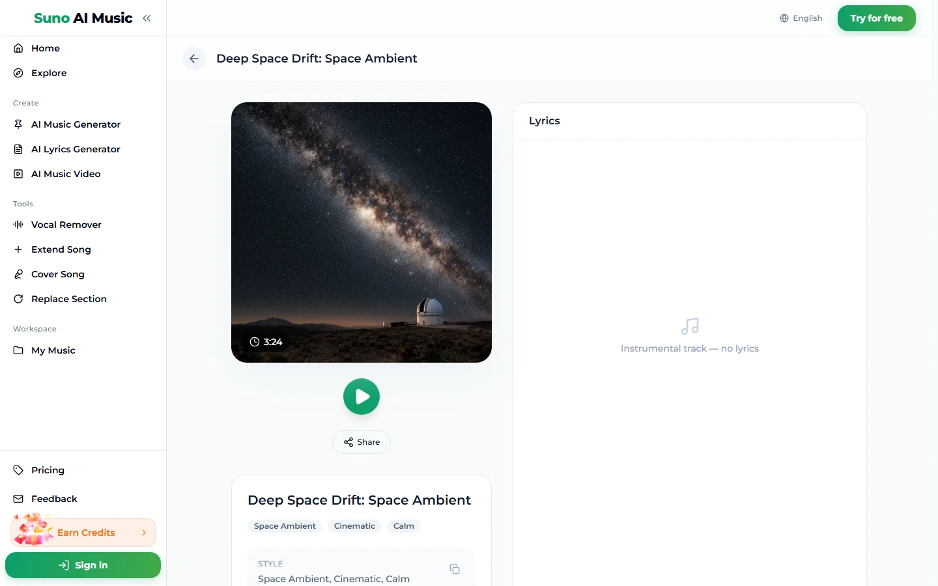The image size is (938, 586).
Task: Click the Lyrics panel heading
Action: coord(545,121)
